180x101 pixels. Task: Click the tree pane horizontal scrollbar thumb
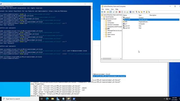point(107,59)
